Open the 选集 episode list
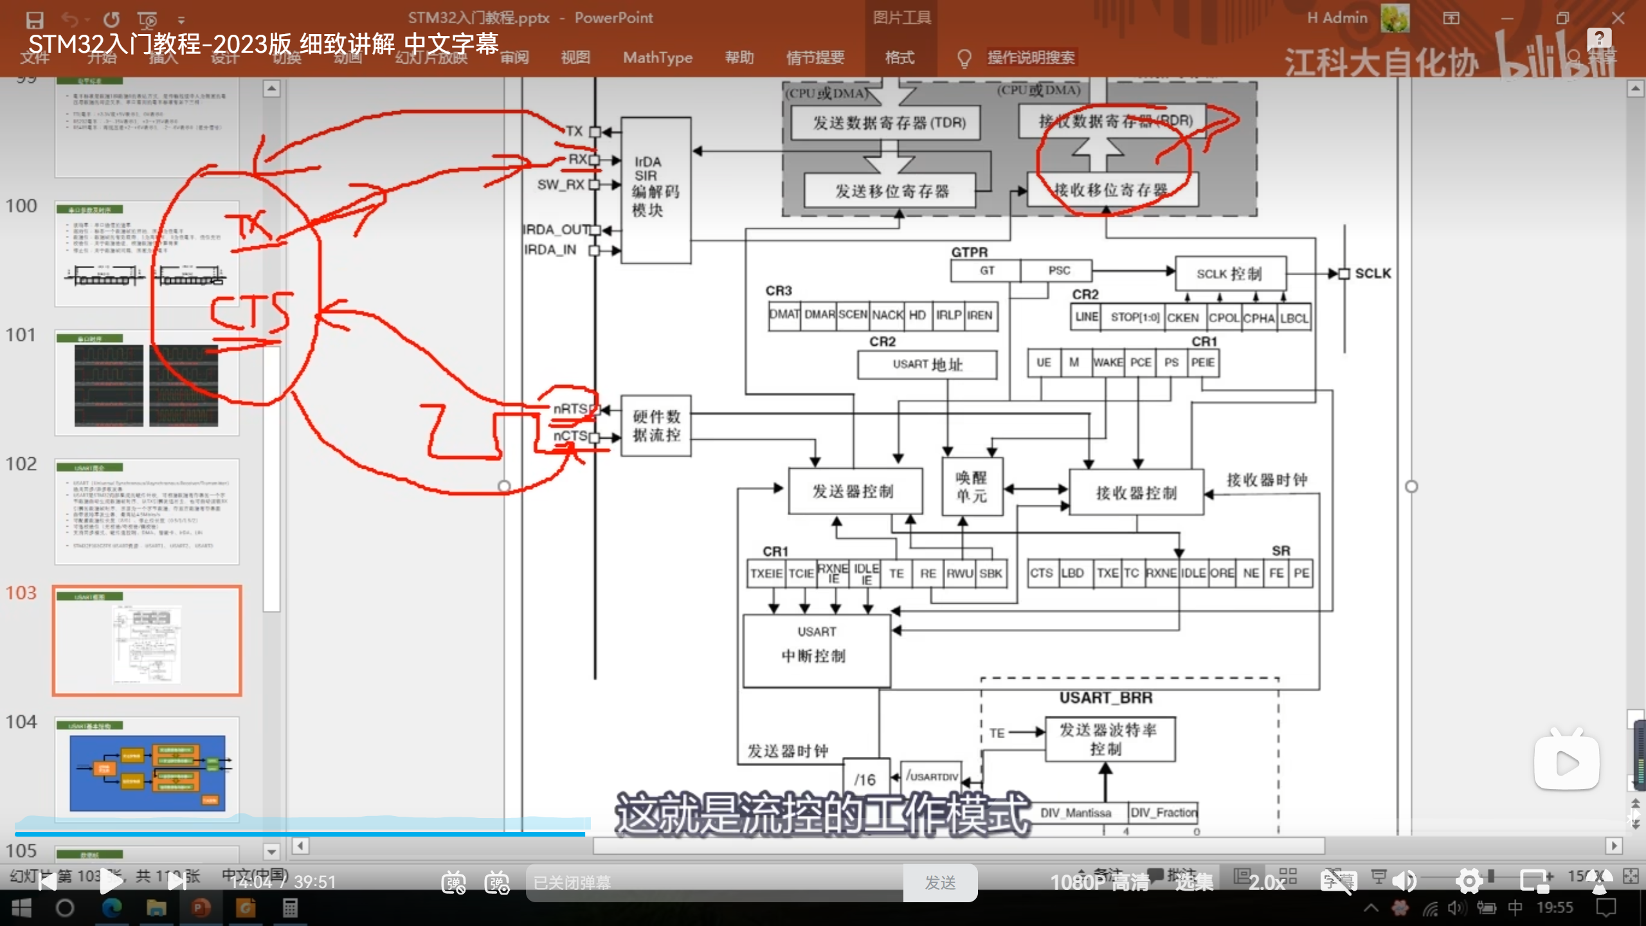 [x=1194, y=882]
